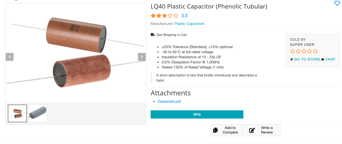Viewport: 342px width, 144px height.
Task: Click the shipping truck icon
Action: click(153, 35)
